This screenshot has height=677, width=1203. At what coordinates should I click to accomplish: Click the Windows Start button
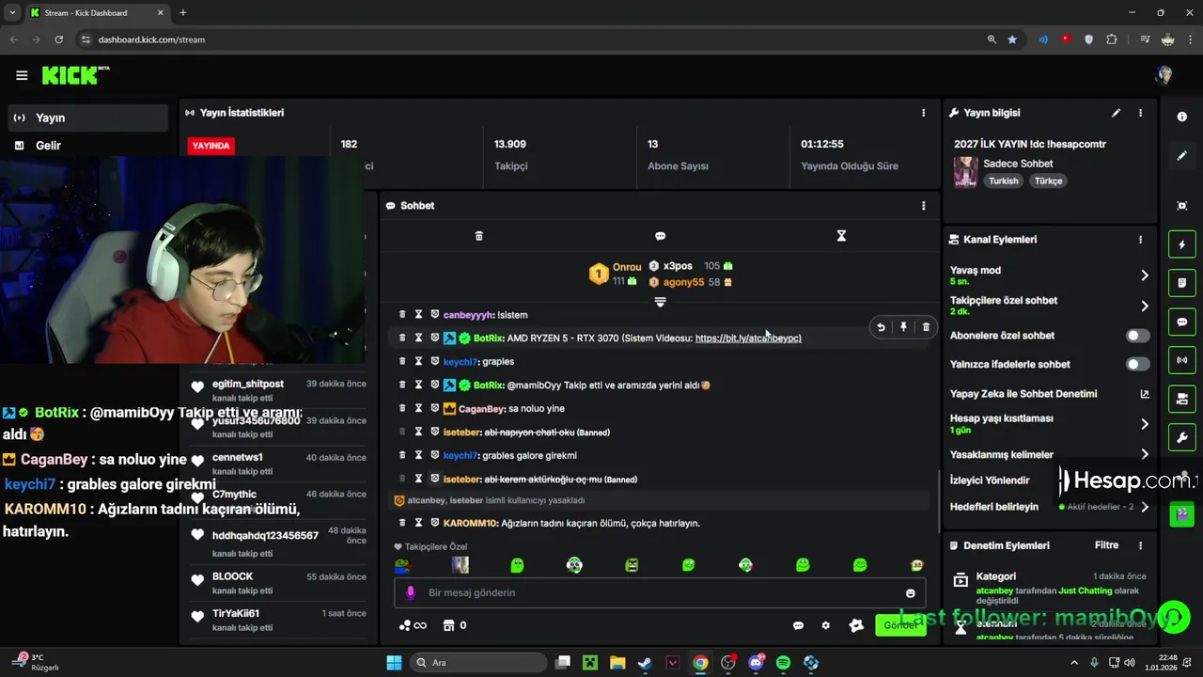394,663
